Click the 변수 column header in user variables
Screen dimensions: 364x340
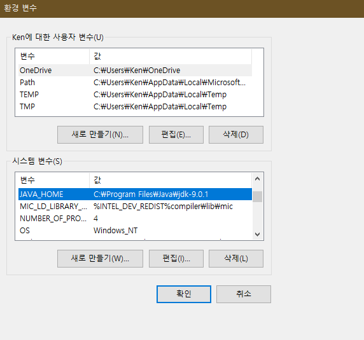tap(54, 57)
